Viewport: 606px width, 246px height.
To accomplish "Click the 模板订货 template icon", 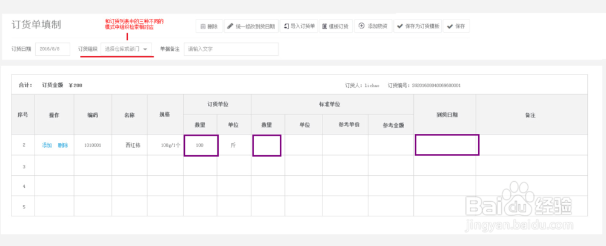I will tap(325, 27).
